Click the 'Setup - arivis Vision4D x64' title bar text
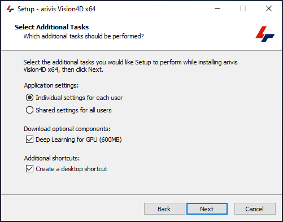 coord(56,9)
